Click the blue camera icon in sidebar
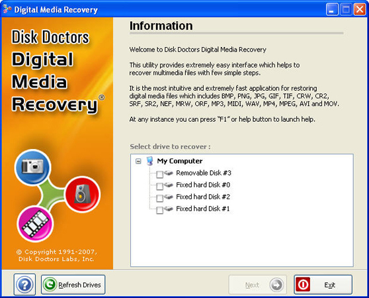369x298 pixels. pos(32,167)
